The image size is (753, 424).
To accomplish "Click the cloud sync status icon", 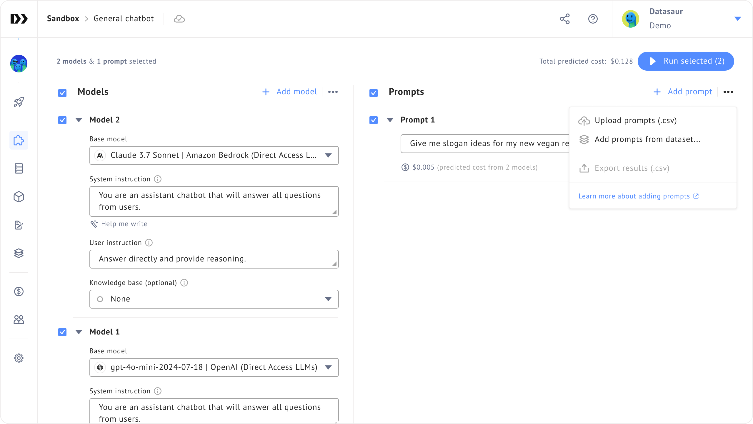I will coord(179,19).
